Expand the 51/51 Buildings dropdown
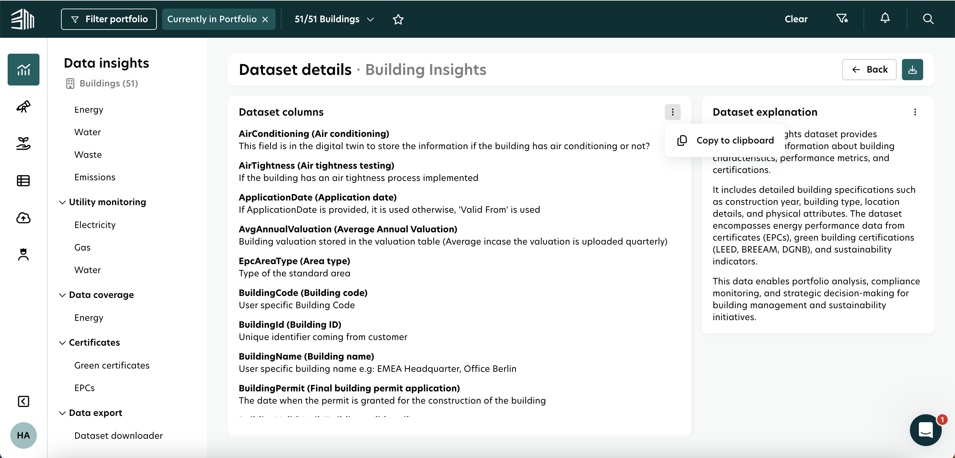 coord(334,19)
